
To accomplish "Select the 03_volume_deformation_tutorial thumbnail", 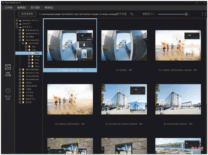I will coord(178,45).
